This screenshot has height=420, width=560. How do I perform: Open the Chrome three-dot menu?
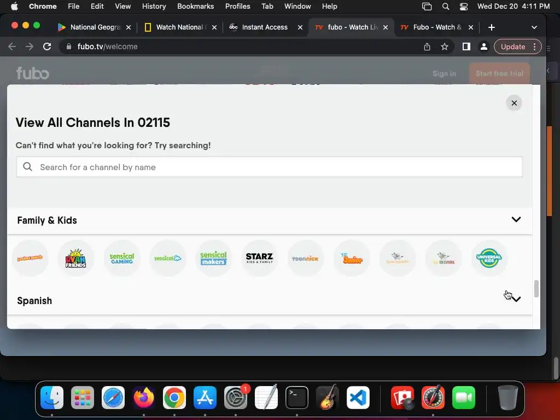[x=534, y=46]
